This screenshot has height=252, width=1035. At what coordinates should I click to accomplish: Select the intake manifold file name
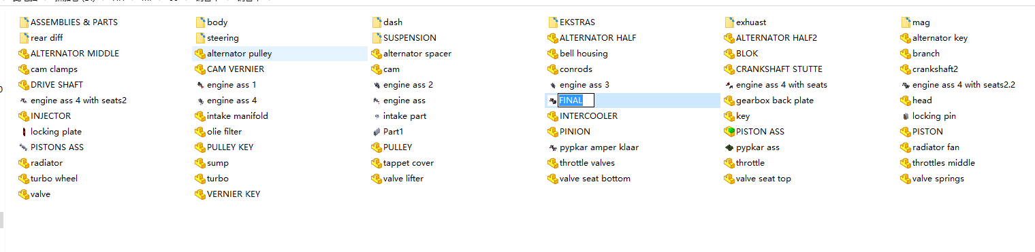point(238,116)
